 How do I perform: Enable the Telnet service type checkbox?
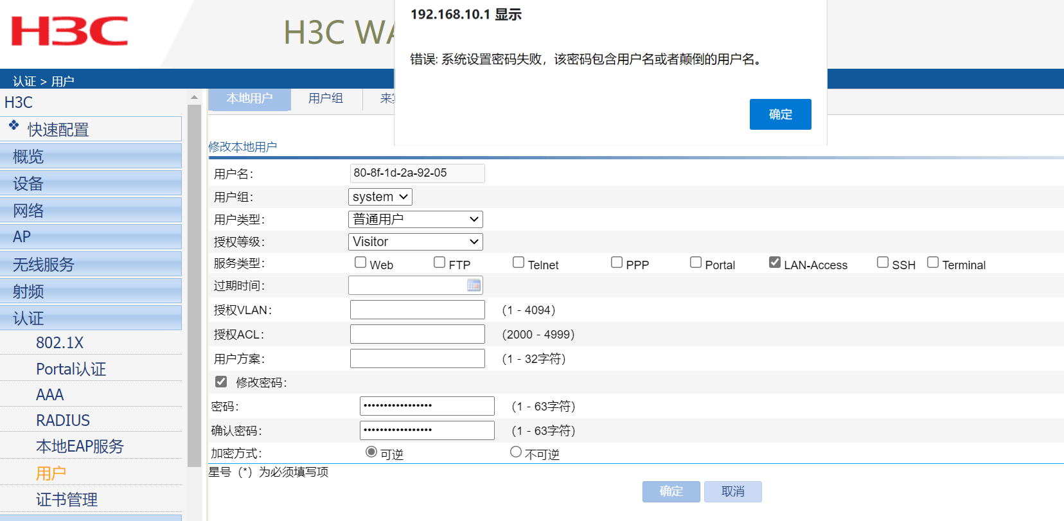pos(519,262)
